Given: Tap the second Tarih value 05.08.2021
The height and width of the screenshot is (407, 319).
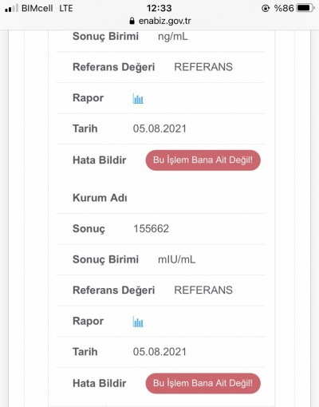Looking at the screenshot, I should pos(159,352).
